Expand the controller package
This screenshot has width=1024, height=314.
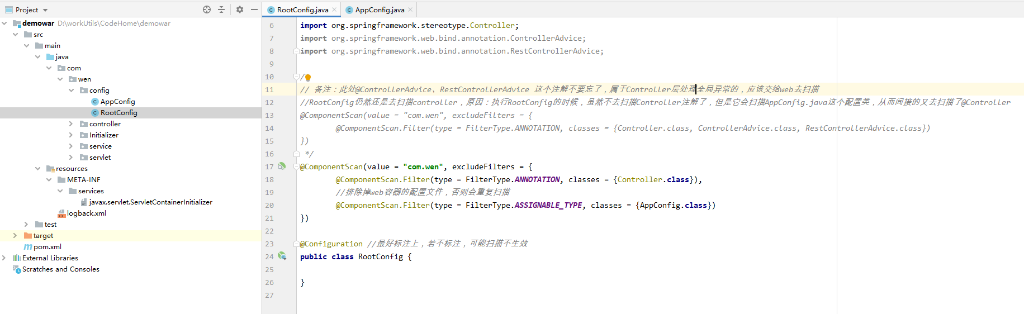(x=71, y=124)
